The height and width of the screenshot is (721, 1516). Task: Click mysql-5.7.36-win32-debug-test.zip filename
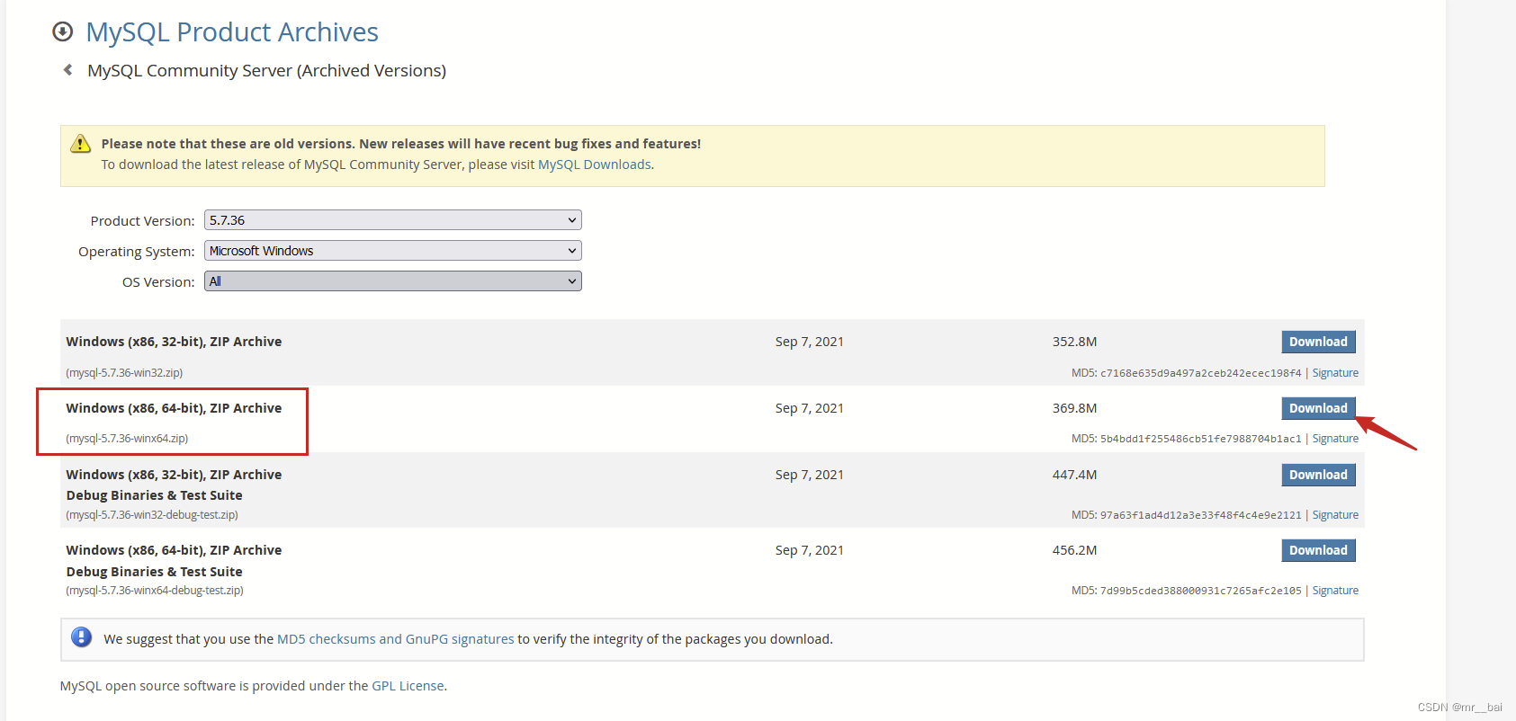tap(152, 515)
